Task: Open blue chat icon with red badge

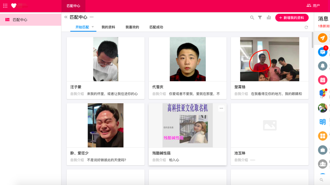Action: click(322, 52)
